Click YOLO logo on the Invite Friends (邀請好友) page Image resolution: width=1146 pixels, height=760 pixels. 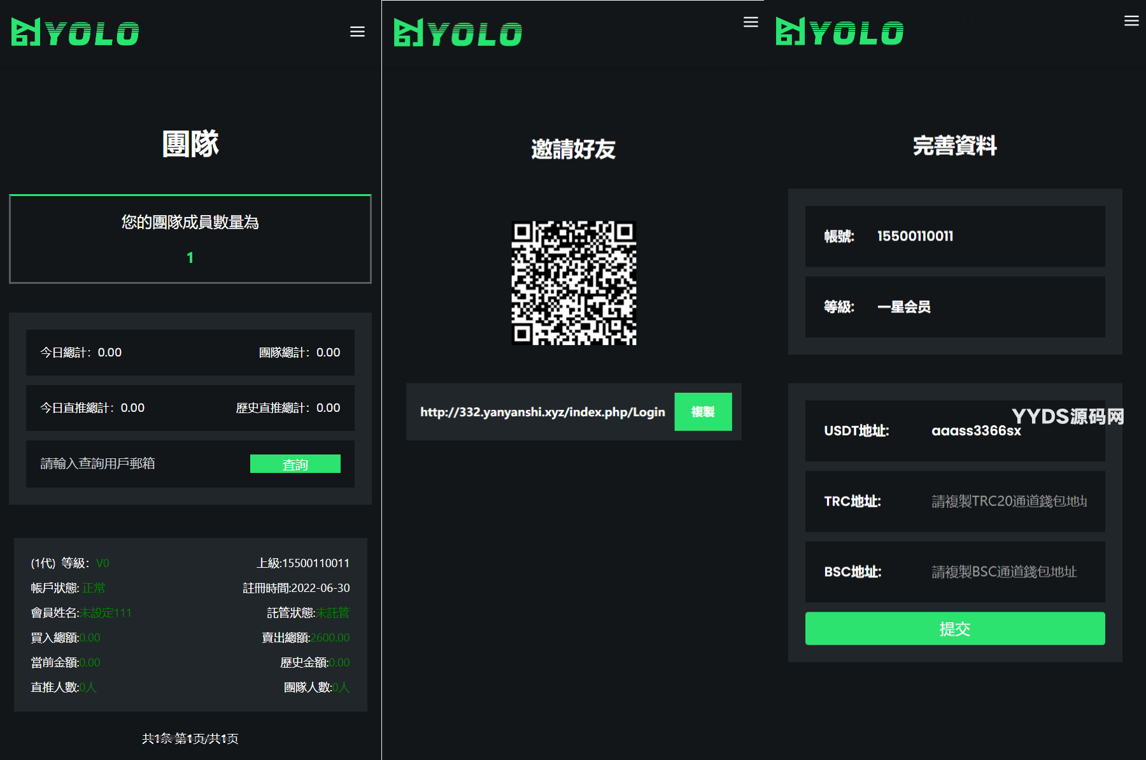[x=458, y=33]
